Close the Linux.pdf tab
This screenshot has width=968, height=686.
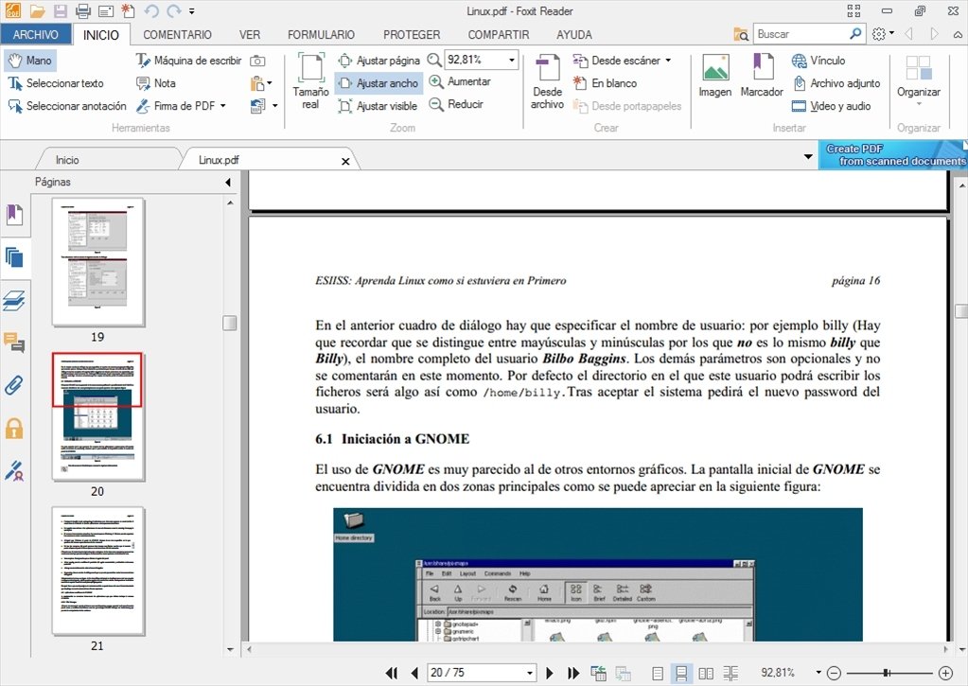coord(345,161)
